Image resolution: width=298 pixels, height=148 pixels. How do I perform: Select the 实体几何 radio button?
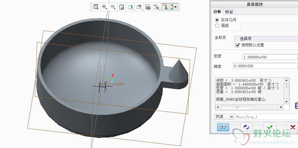point(217,20)
